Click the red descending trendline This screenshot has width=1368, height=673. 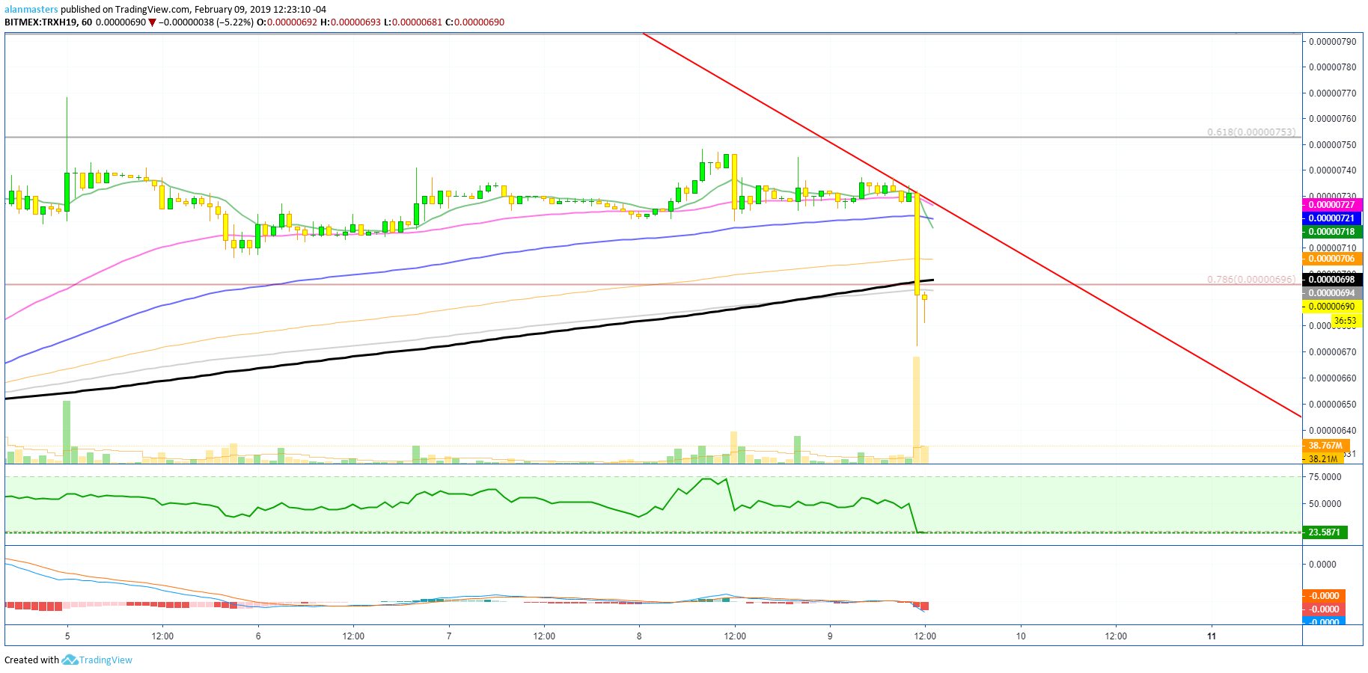972,224
